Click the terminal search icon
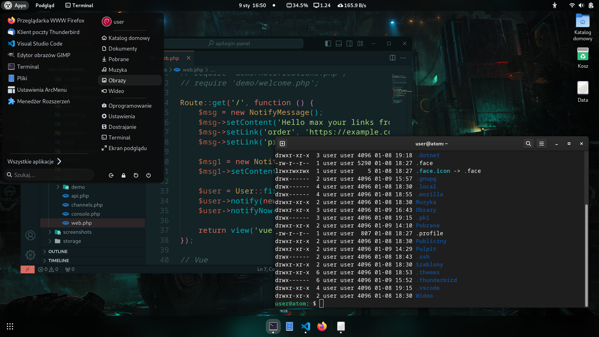 (x=528, y=144)
